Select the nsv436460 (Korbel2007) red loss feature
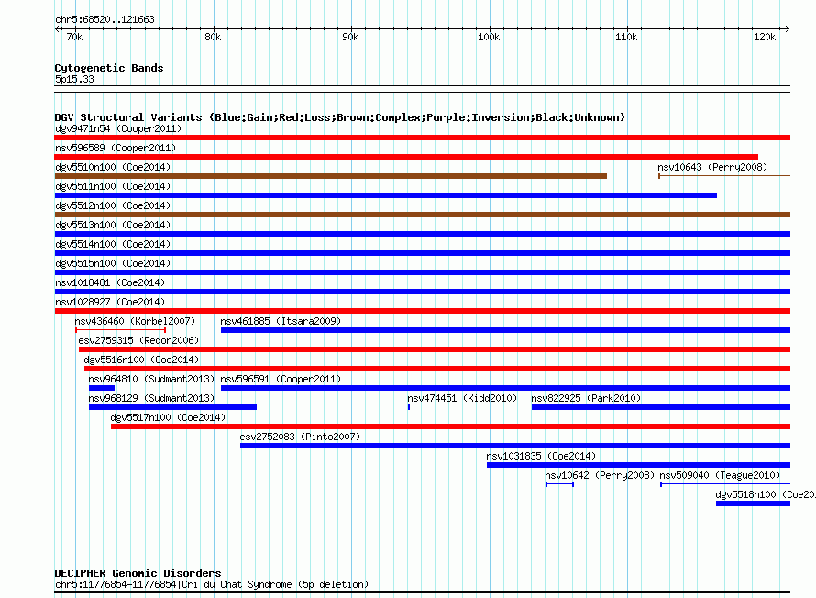This screenshot has height=598, width=816. (120, 330)
